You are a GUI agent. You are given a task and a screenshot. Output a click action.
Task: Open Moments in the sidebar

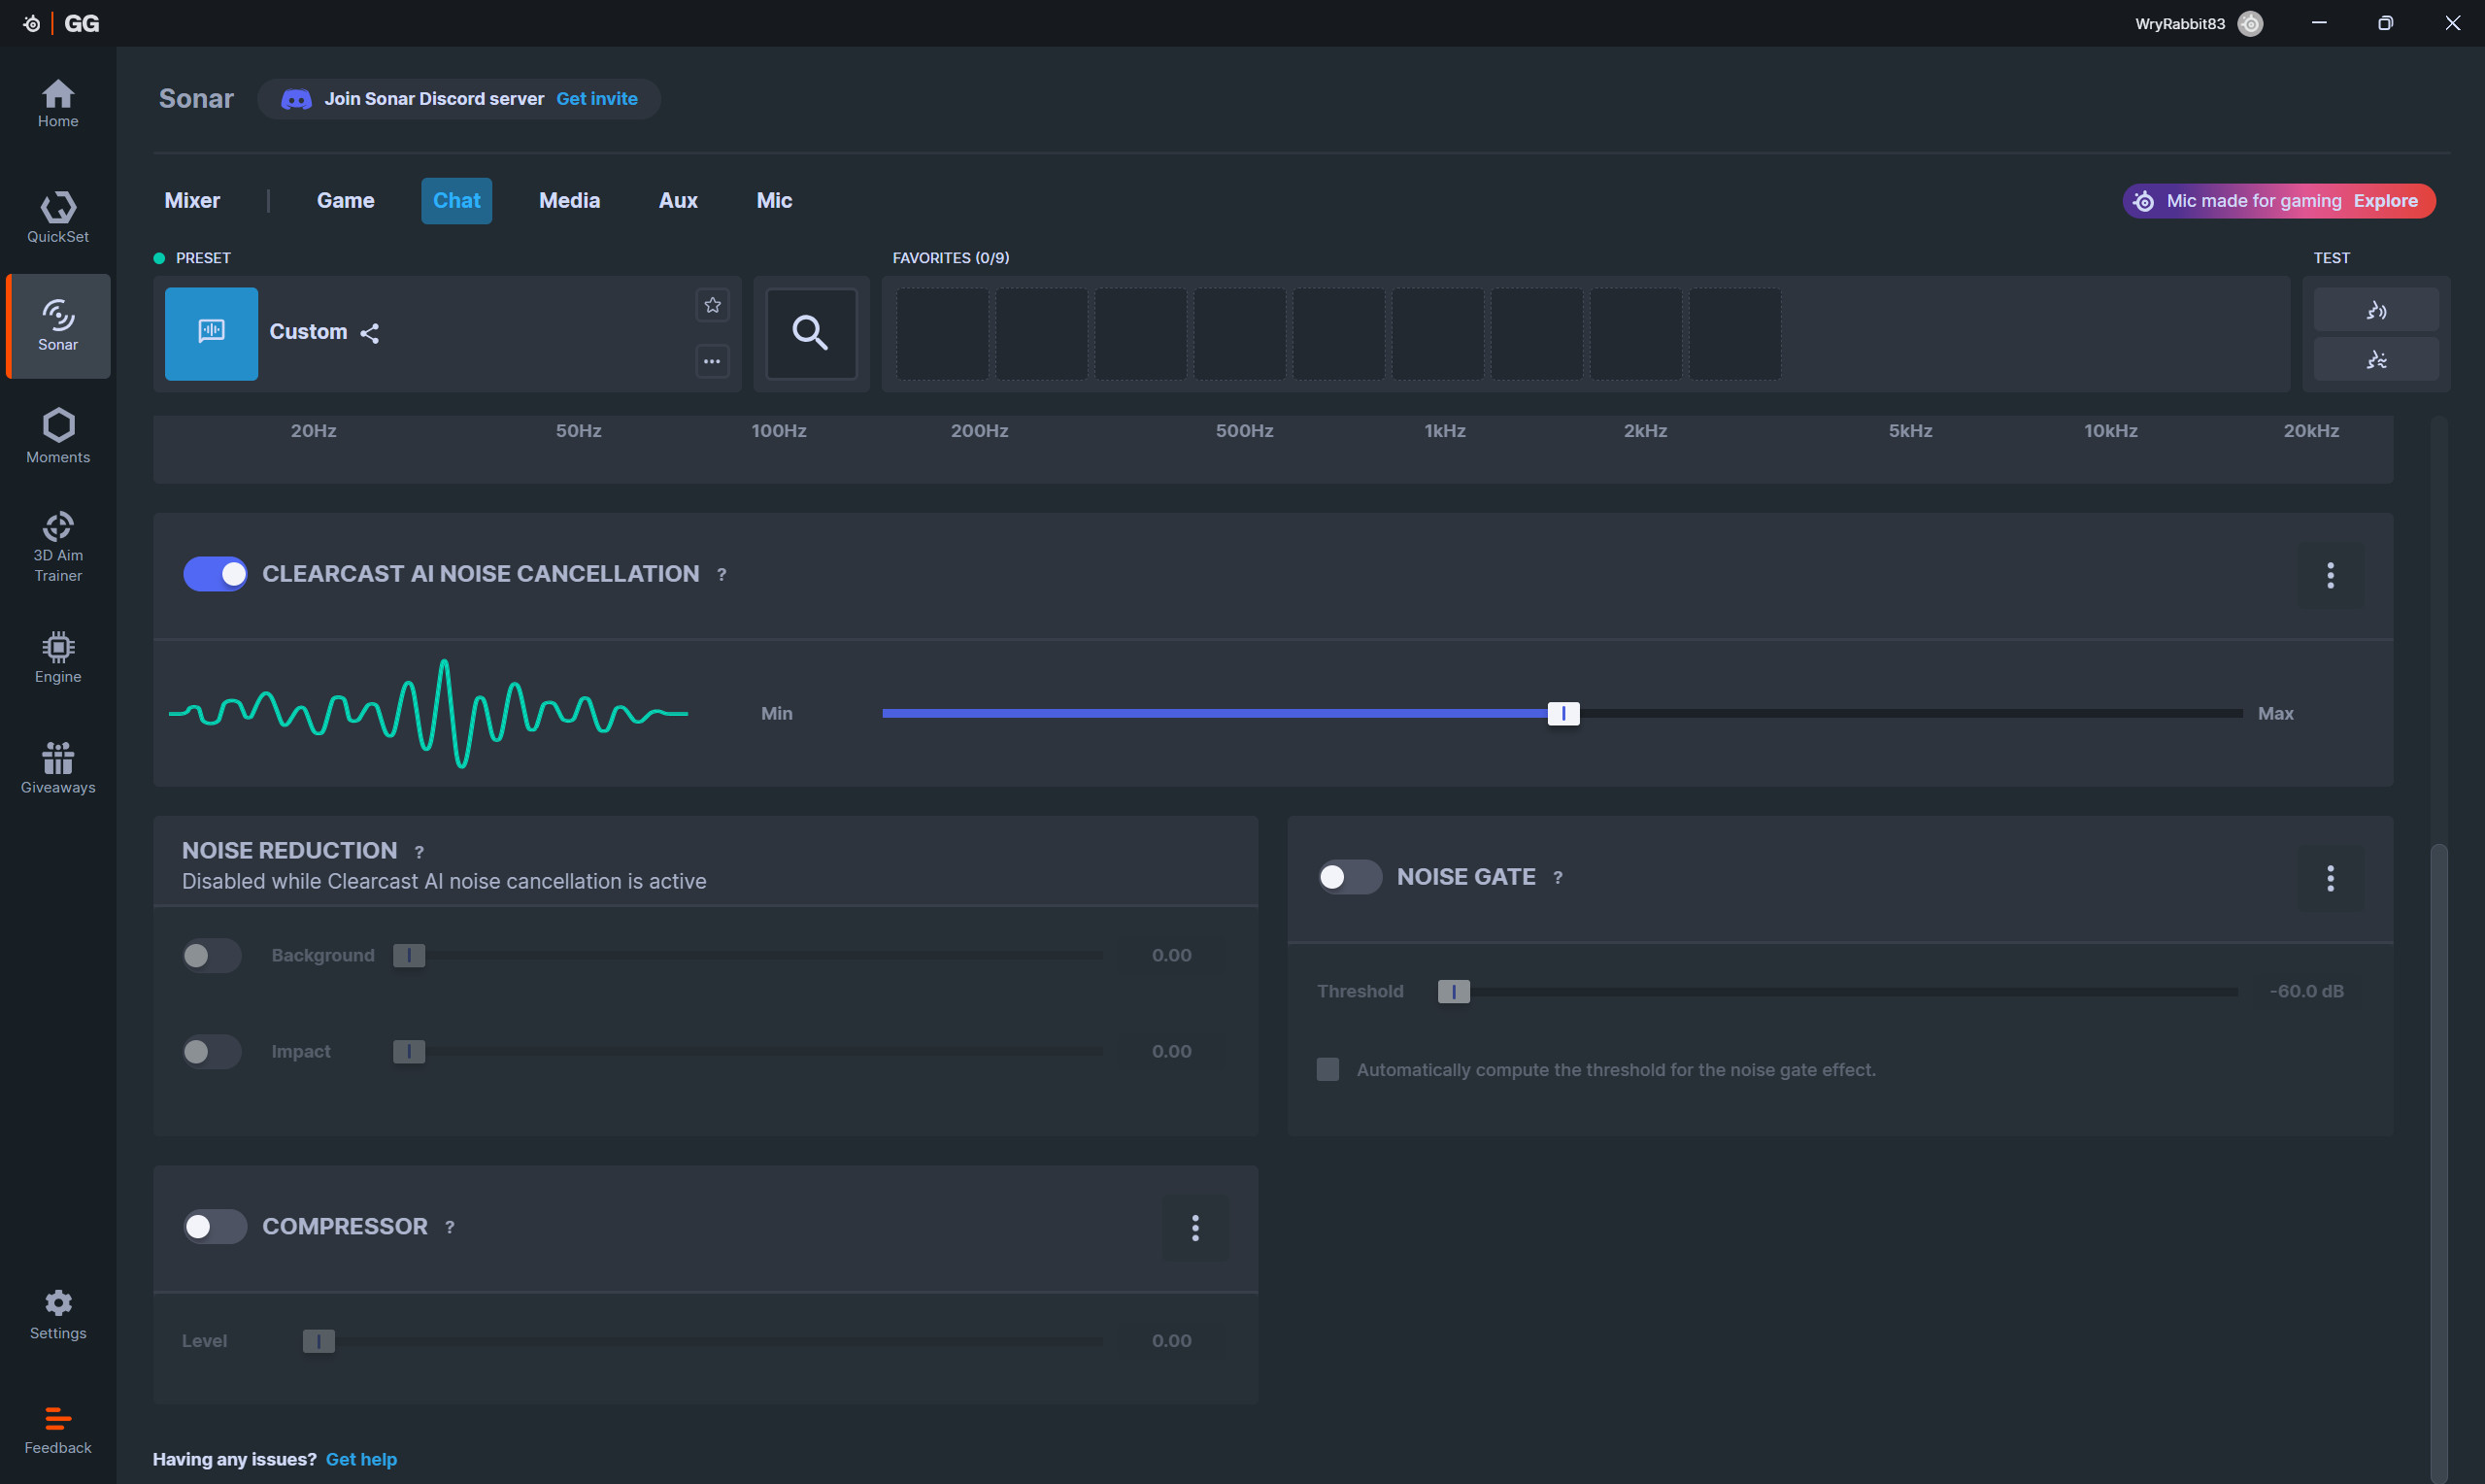pos(58,436)
